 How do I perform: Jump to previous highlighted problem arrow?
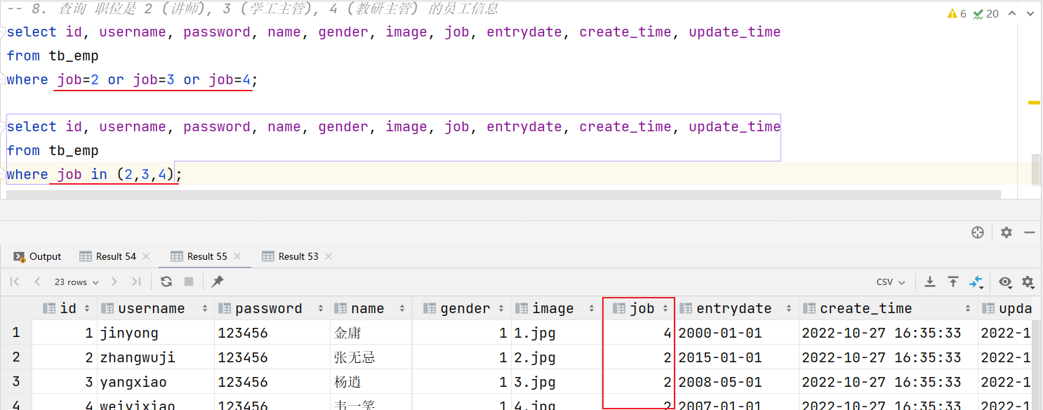(x=1012, y=13)
